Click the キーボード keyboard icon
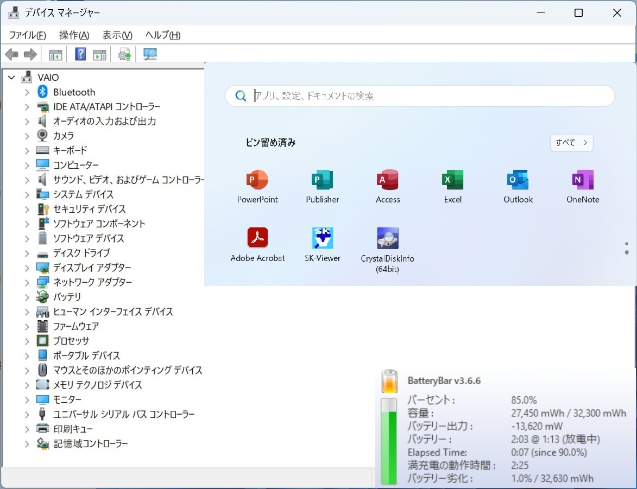This screenshot has height=489, width=637. 42,150
